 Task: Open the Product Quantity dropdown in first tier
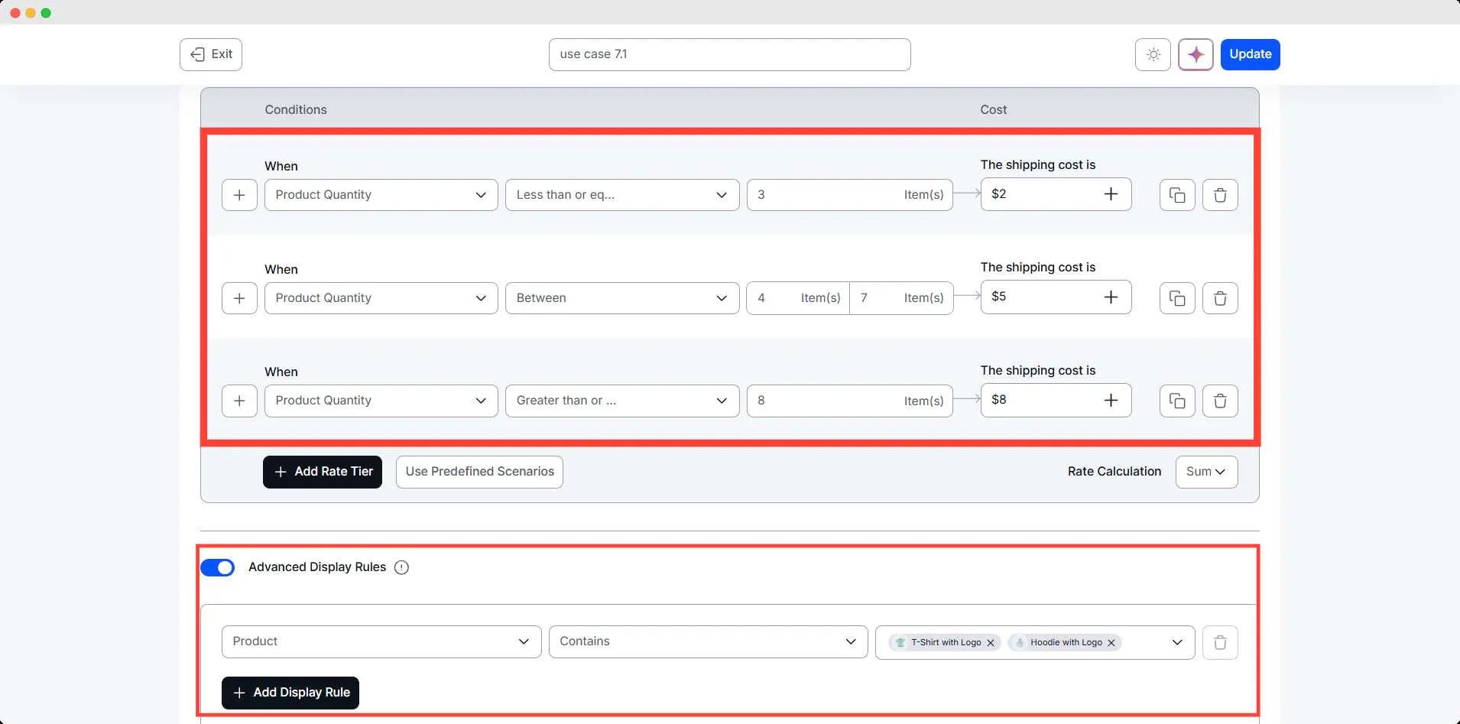(x=380, y=194)
